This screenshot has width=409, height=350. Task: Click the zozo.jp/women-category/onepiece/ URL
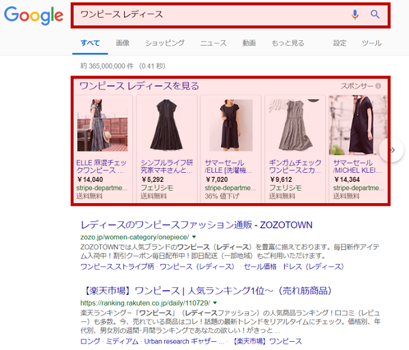(134, 237)
